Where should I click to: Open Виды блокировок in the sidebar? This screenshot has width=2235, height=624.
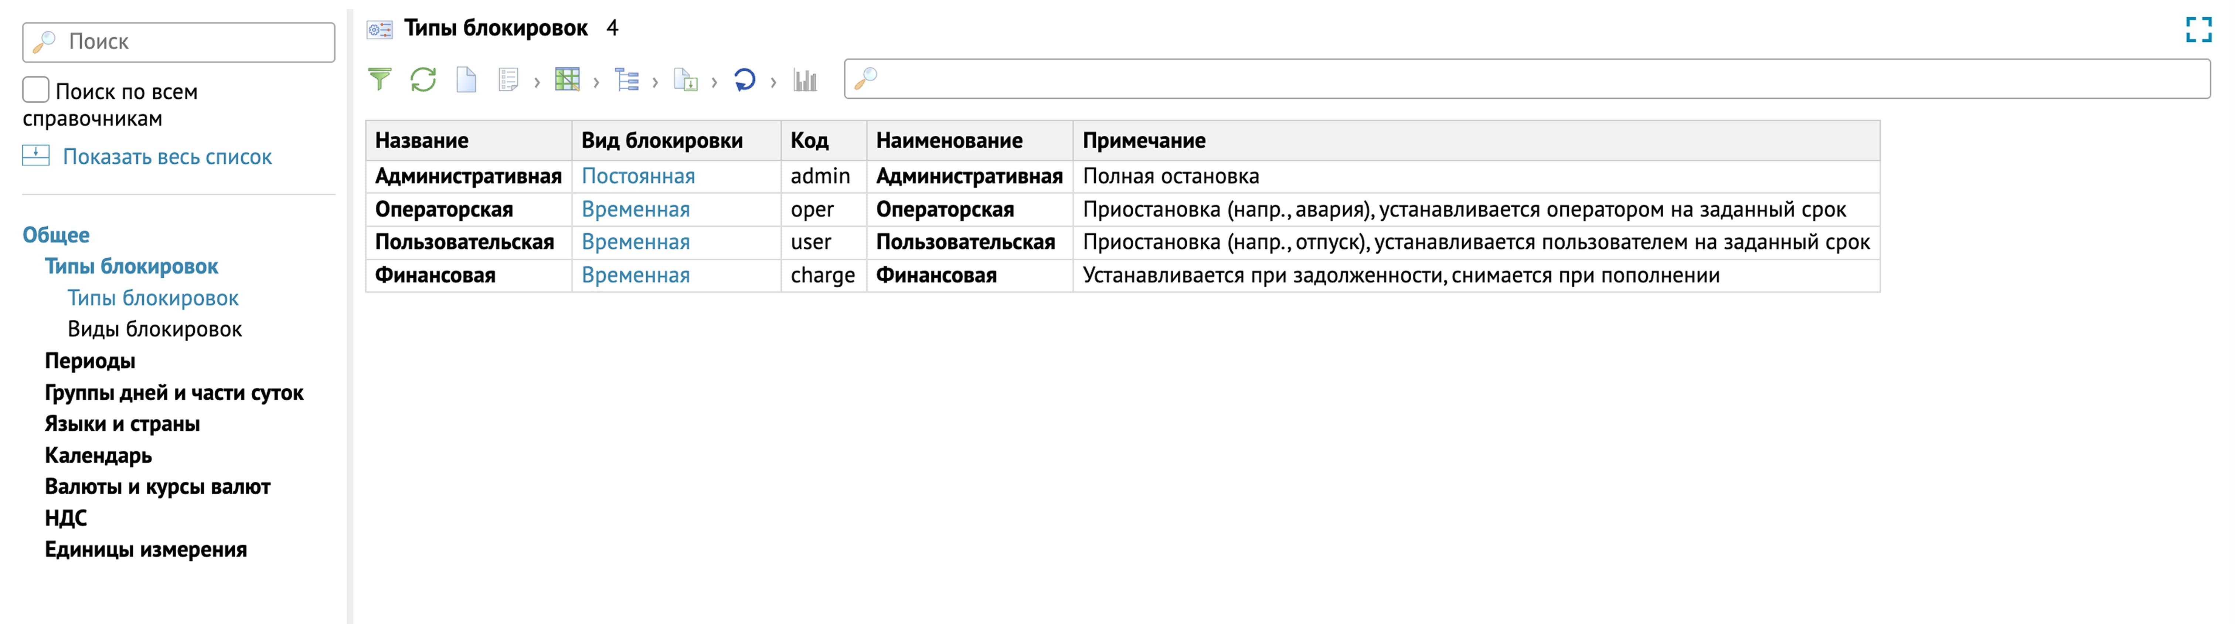pyautogui.click(x=154, y=329)
